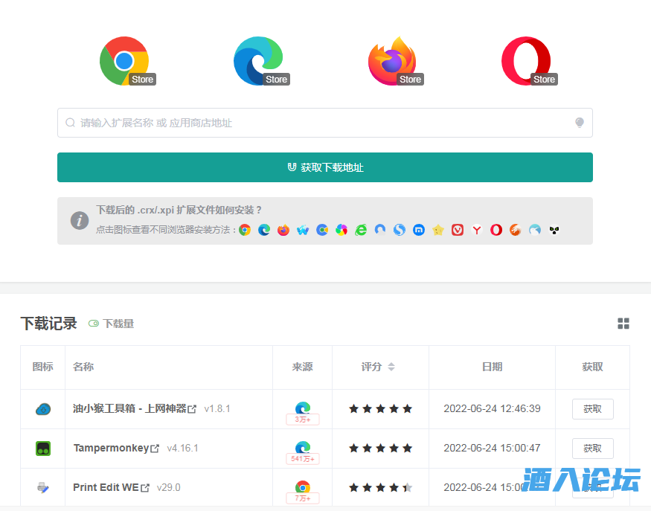
Task: Sort by 评分 rating column arrows
Action: click(x=391, y=367)
